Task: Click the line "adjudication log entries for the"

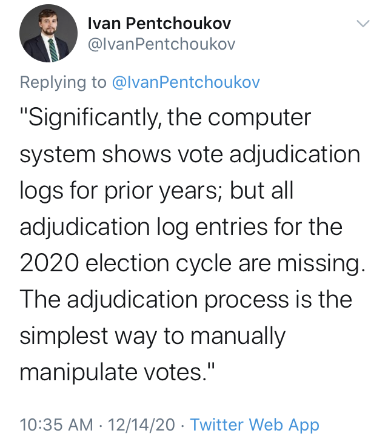Action: coord(181,227)
